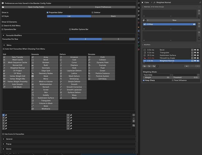
Task: Toggle viewport icon for Weighted Normal modifier
Action: click(x=195, y=61)
